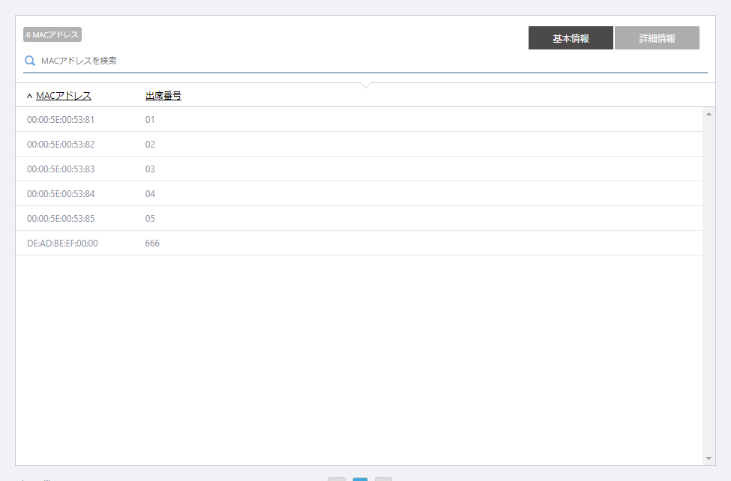The width and height of the screenshot is (731, 481).
Task: Click the 6 MACアドレス count badge
Action: click(52, 34)
